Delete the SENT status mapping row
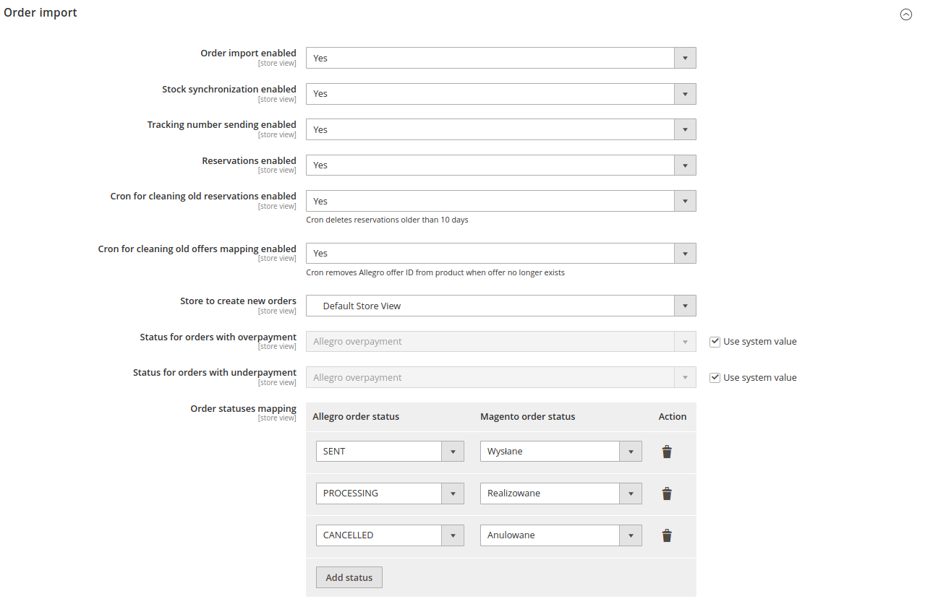This screenshot has height=612, width=925. point(667,452)
